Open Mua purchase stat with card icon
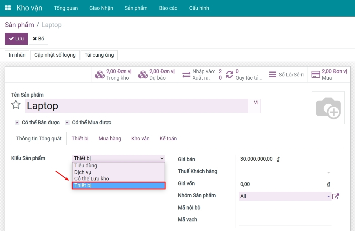Image resolution: width=355 pixels, height=231 pixels. point(329,75)
